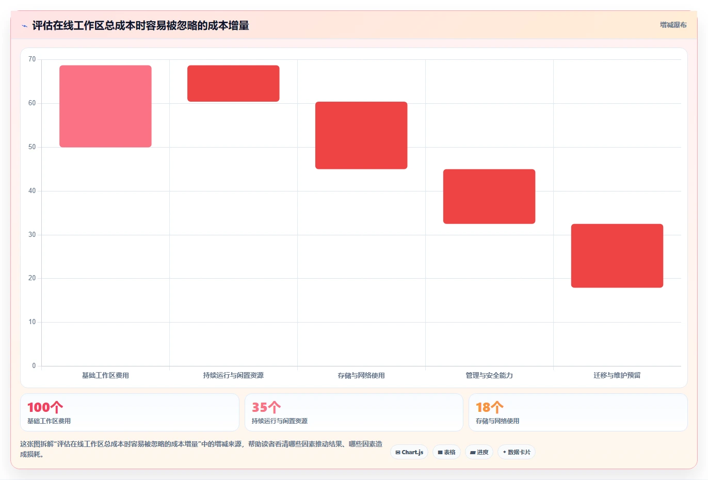This screenshot has height=480, width=708.
Task: Click the y-axis value 10
Action: point(32,322)
